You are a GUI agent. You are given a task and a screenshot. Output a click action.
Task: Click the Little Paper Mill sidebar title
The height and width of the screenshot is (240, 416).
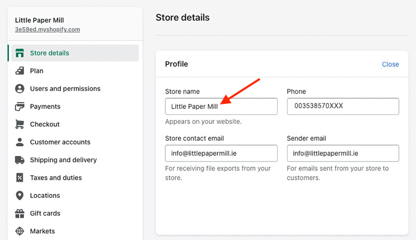pos(40,20)
